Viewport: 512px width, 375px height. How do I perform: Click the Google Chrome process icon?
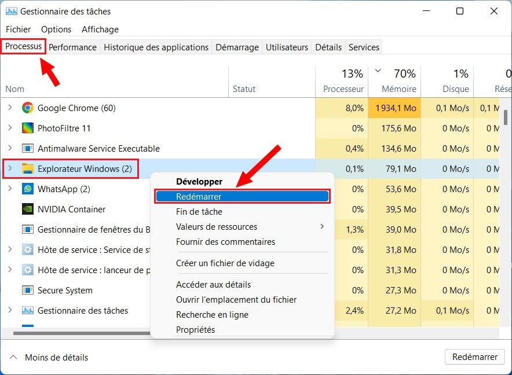click(28, 108)
